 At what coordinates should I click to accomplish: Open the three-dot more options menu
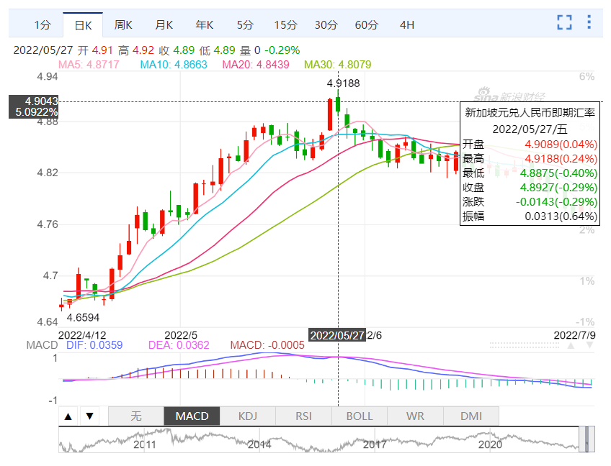[x=589, y=22]
